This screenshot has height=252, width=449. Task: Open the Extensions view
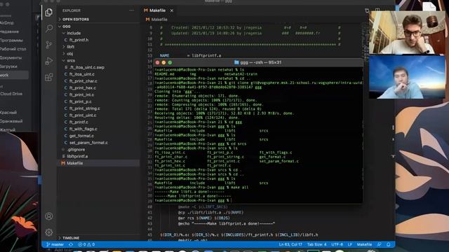pyautogui.click(x=49, y=77)
